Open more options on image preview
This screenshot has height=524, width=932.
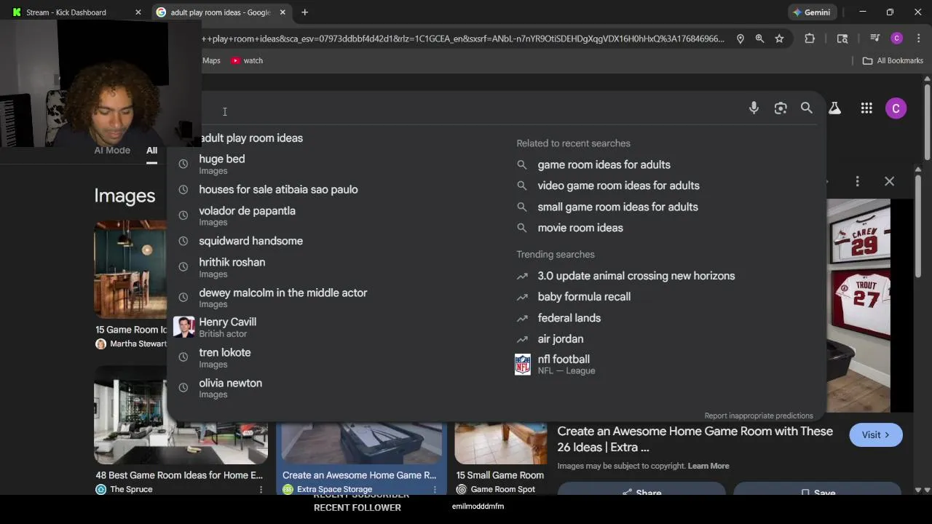tap(857, 181)
